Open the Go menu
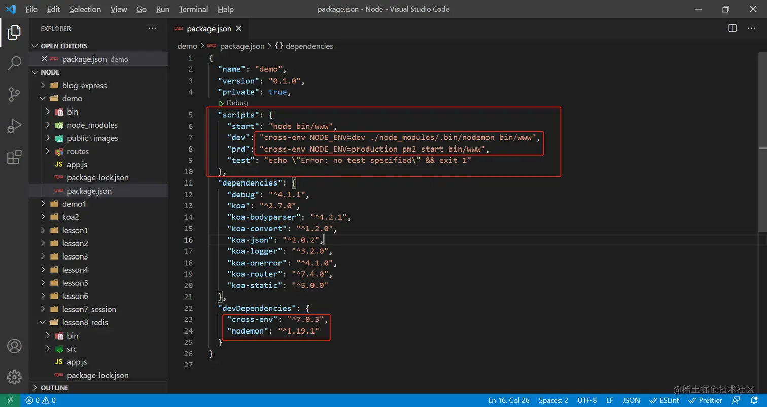The width and height of the screenshot is (767, 407). point(142,9)
